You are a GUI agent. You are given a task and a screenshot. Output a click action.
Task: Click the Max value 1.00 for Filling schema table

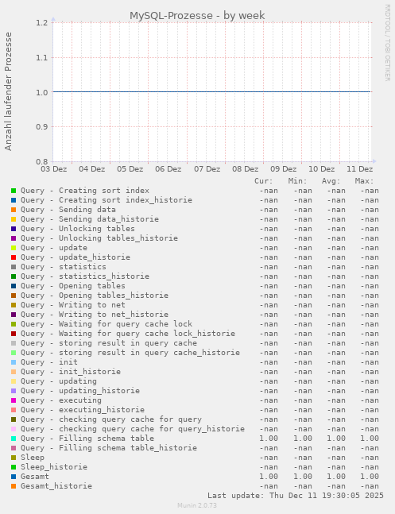tap(370, 439)
